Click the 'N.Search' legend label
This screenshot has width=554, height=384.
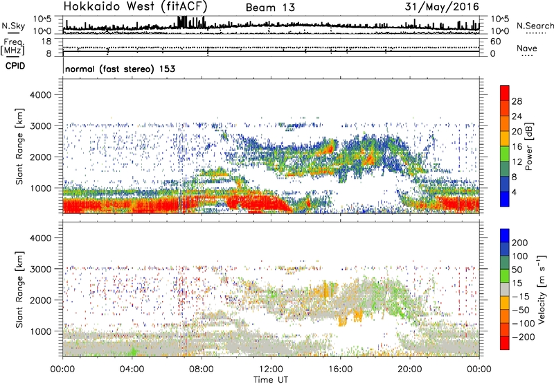point(535,26)
